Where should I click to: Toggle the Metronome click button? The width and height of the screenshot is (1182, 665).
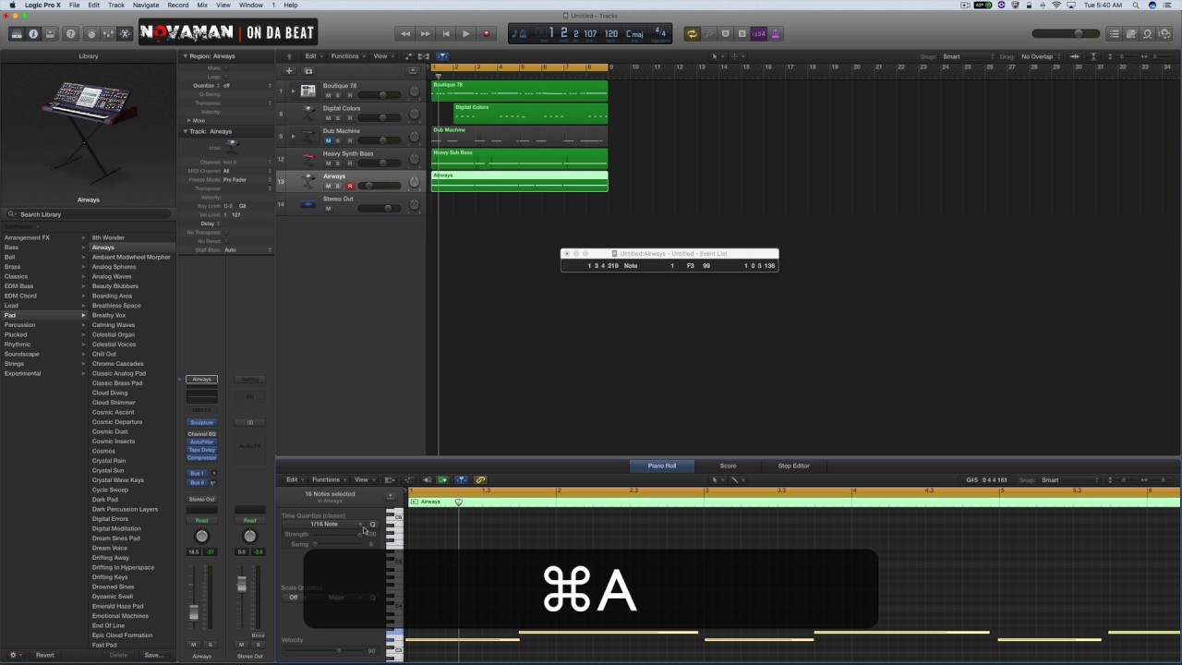click(775, 33)
